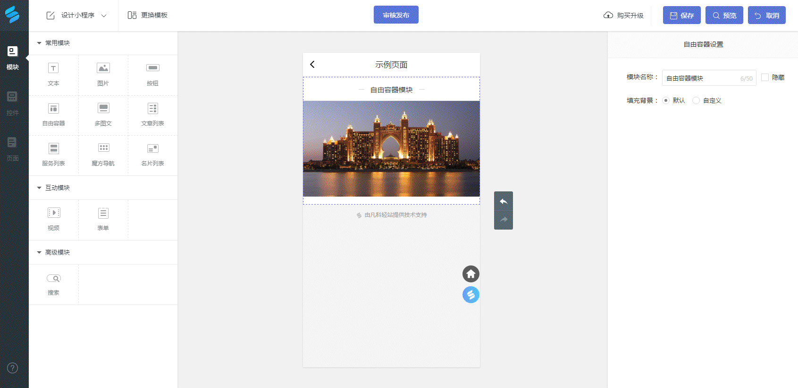798x388 pixels.
Task: Add the 魔方导航 module
Action: (x=103, y=155)
